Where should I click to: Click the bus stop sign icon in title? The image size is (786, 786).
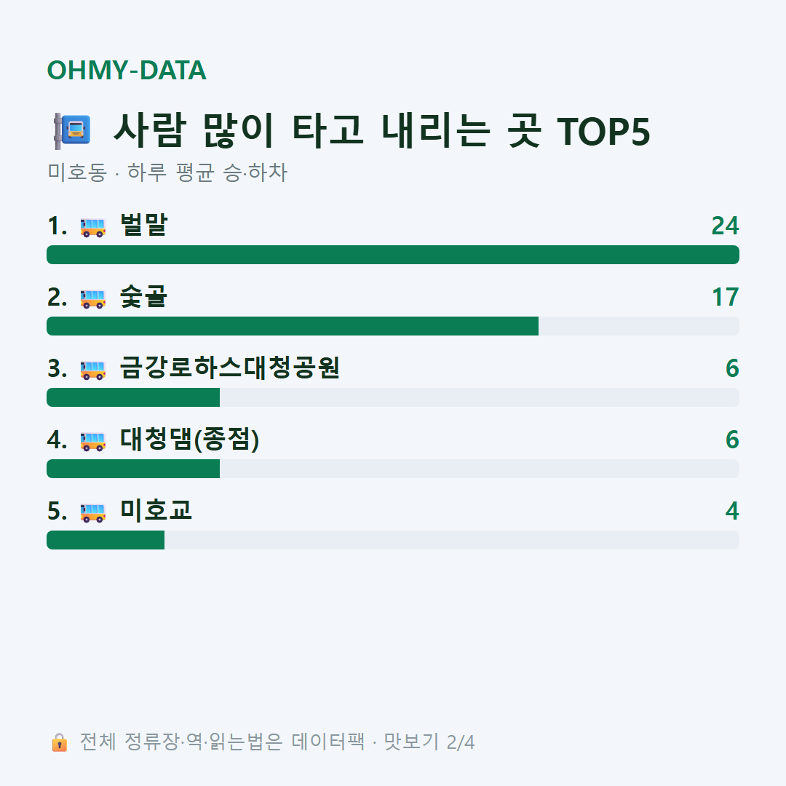coord(72,131)
